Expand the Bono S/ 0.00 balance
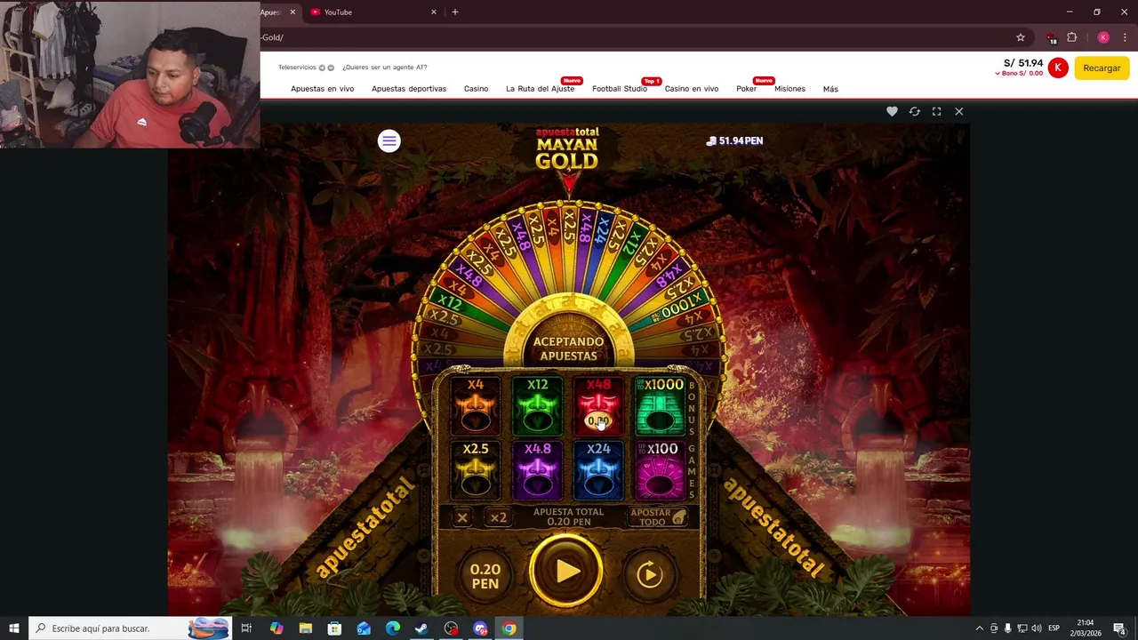This screenshot has width=1138, height=640. pos(1019,74)
